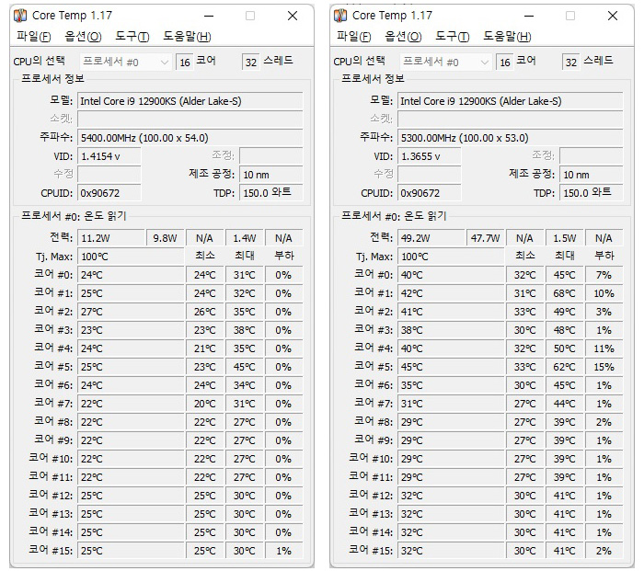Click power value 1.4W

click(x=245, y=238)
